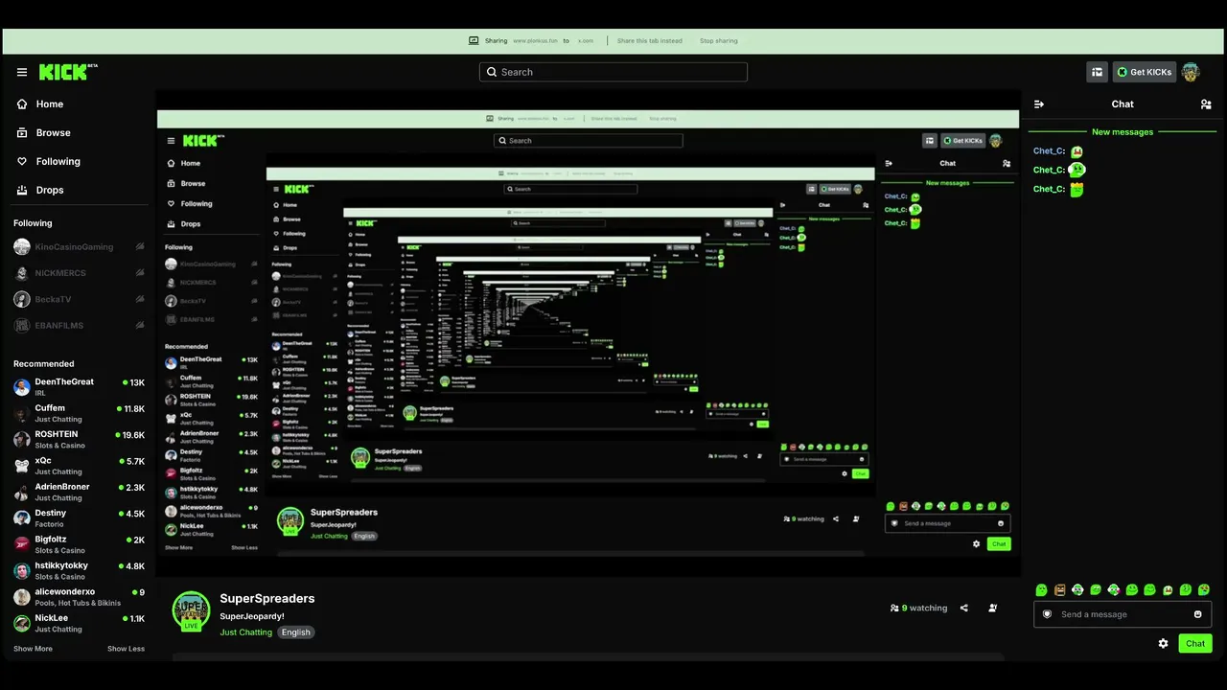This screenshot has height=690, width=1227.
Task: Click the offline icon beside KinoCasinoGaming
Action: point(140,247)
